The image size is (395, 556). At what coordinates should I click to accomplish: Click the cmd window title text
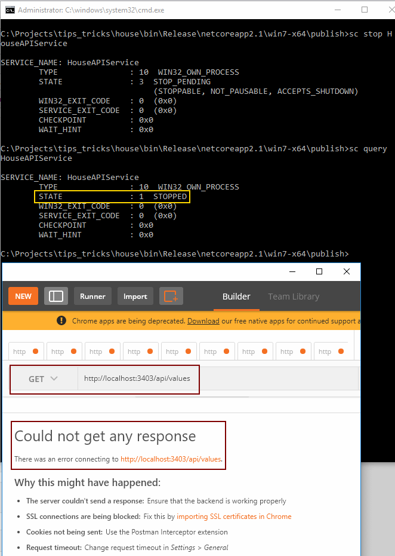pos(91,10)
